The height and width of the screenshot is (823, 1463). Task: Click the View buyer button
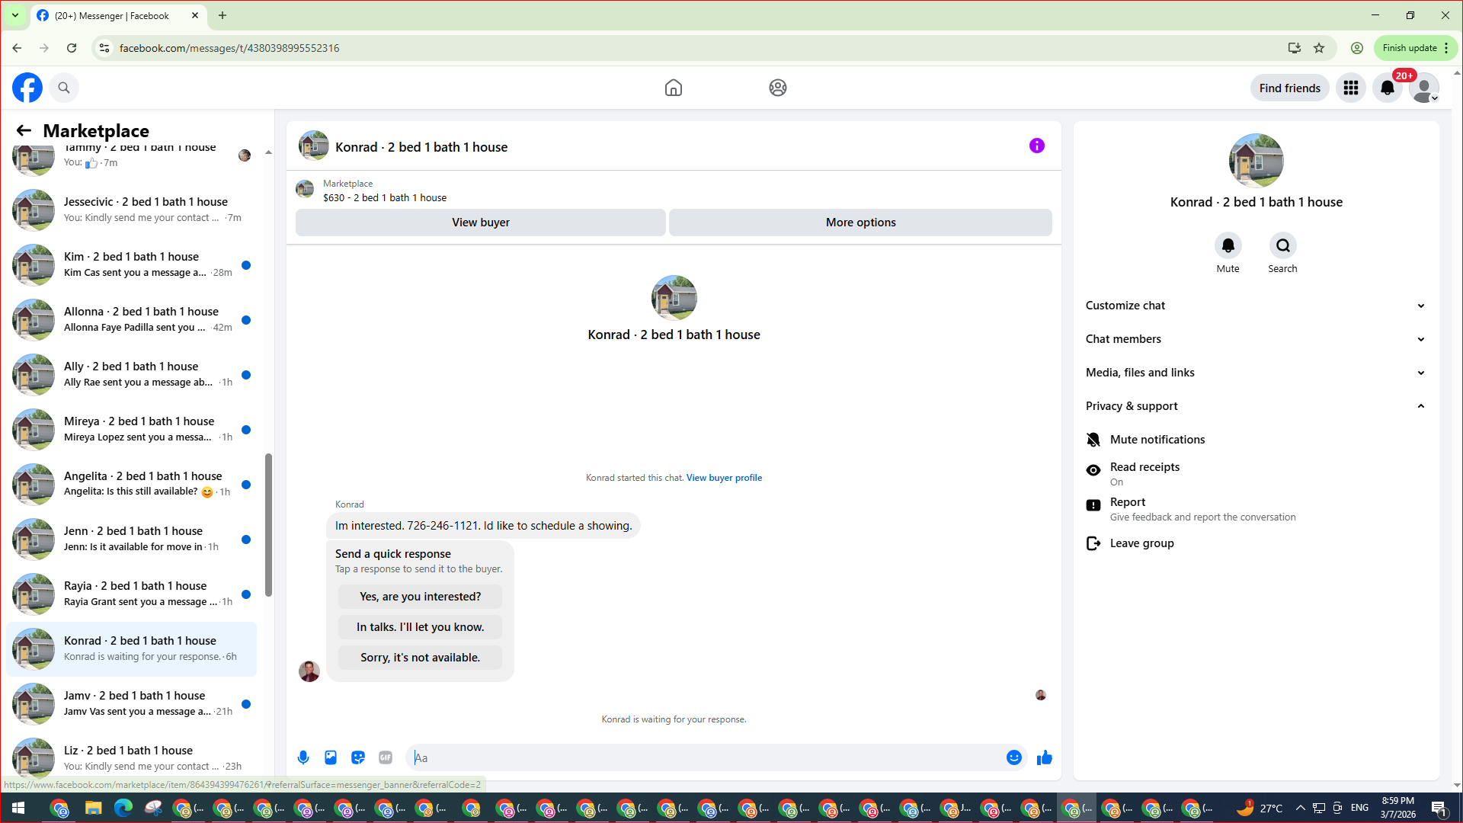[x=481, y=223]
